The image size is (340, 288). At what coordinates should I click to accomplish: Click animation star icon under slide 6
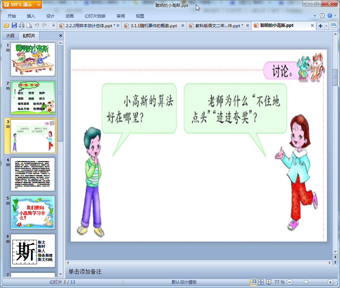(x=8, y=241)
